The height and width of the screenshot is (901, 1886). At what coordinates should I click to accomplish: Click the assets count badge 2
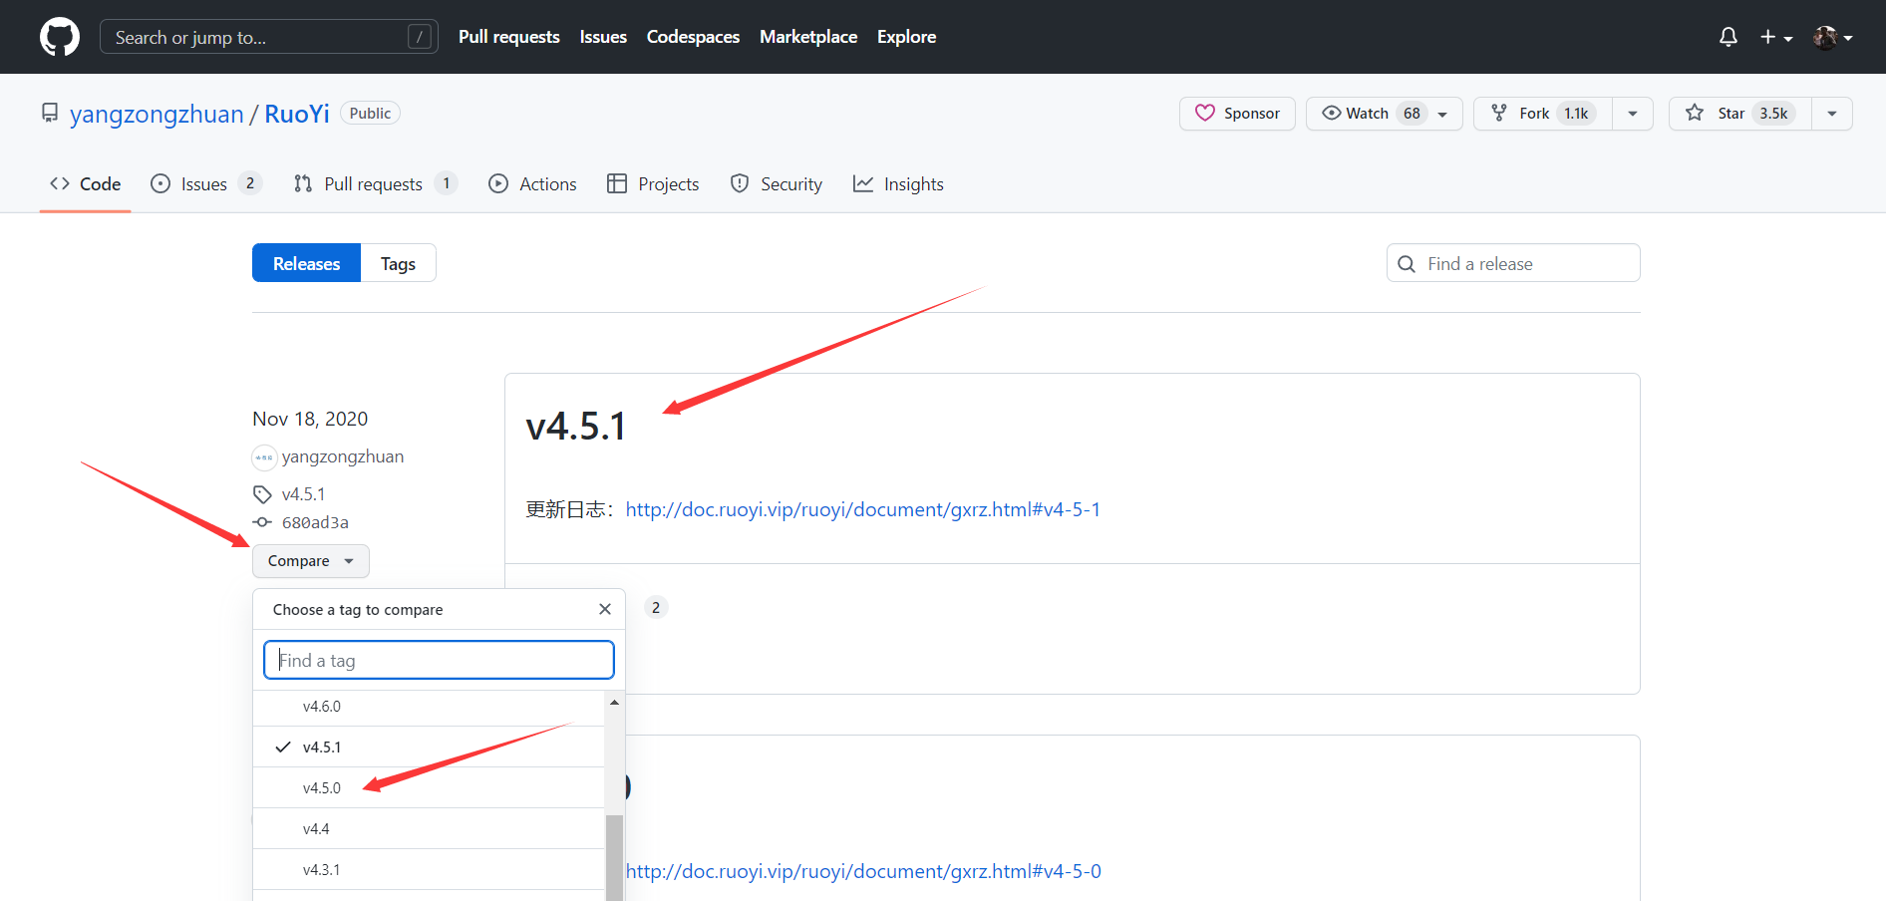[656, 608]
